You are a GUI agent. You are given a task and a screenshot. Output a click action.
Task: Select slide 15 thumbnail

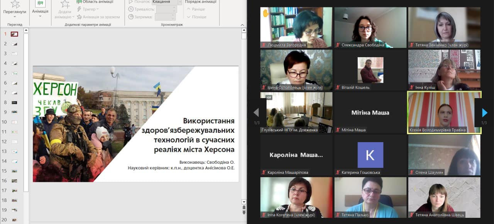coord(14,171)
